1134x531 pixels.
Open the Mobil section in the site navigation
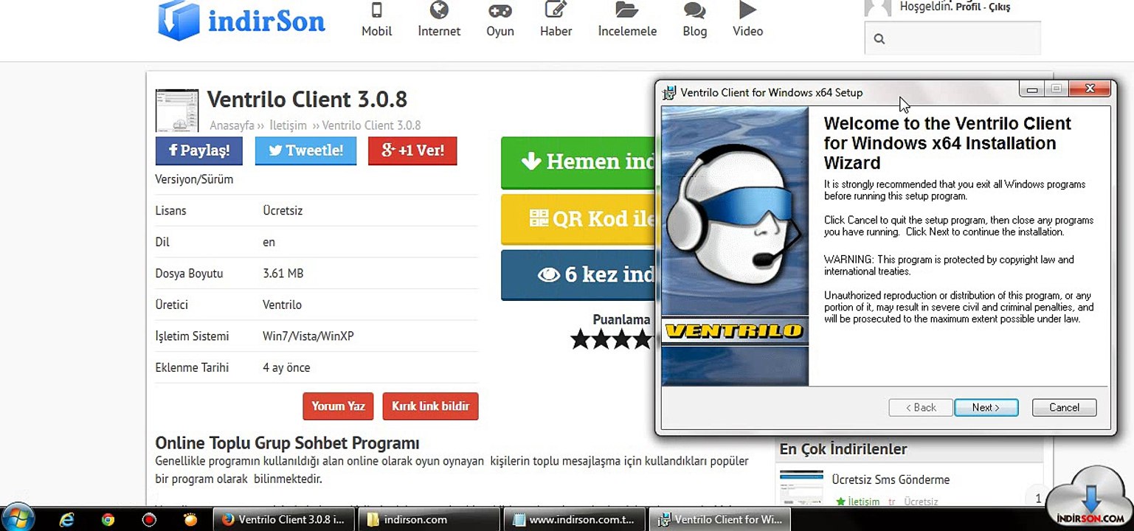pos(376,20)
